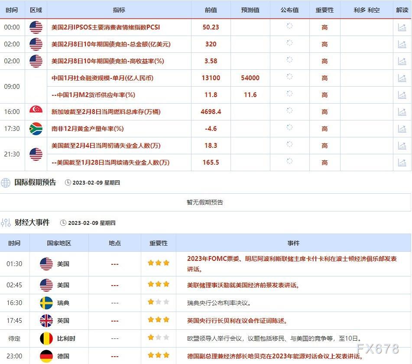Click chart icon for Singapore fuel inventory row

(x=402, y=112)
